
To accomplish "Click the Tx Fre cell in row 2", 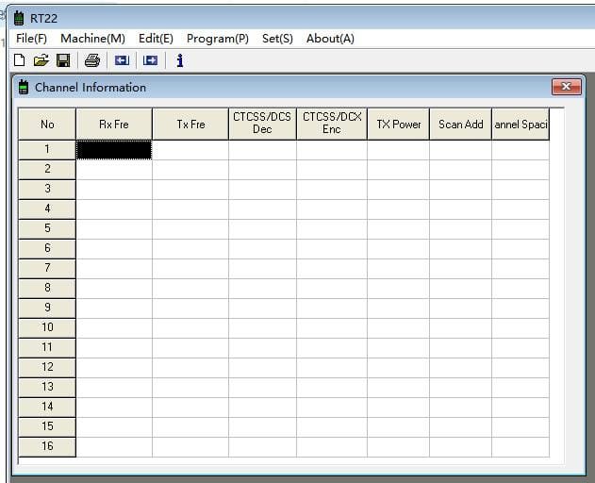I will coord(190,169).
